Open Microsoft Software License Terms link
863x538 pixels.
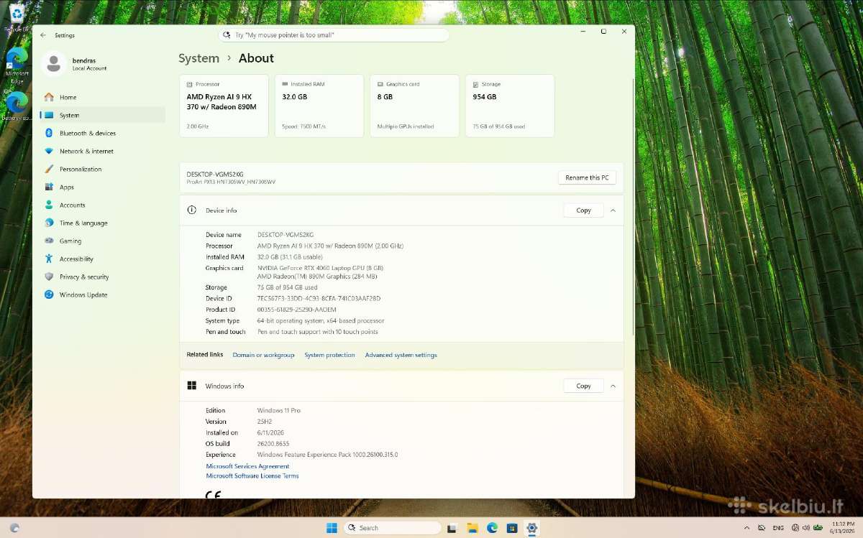[x=252, y=476]
